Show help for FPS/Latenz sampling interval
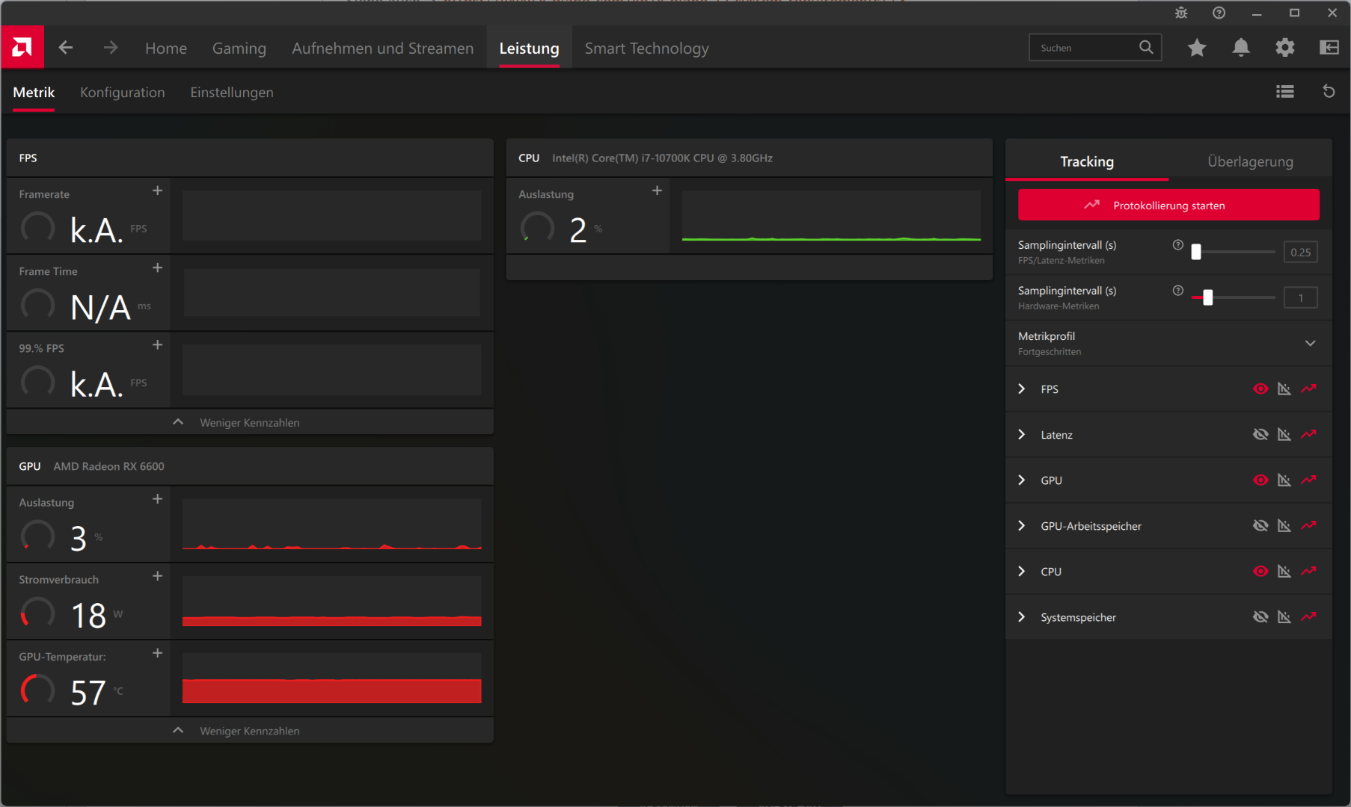The width and height of the screenshot is (1351, 807). tap(1178, 245)
